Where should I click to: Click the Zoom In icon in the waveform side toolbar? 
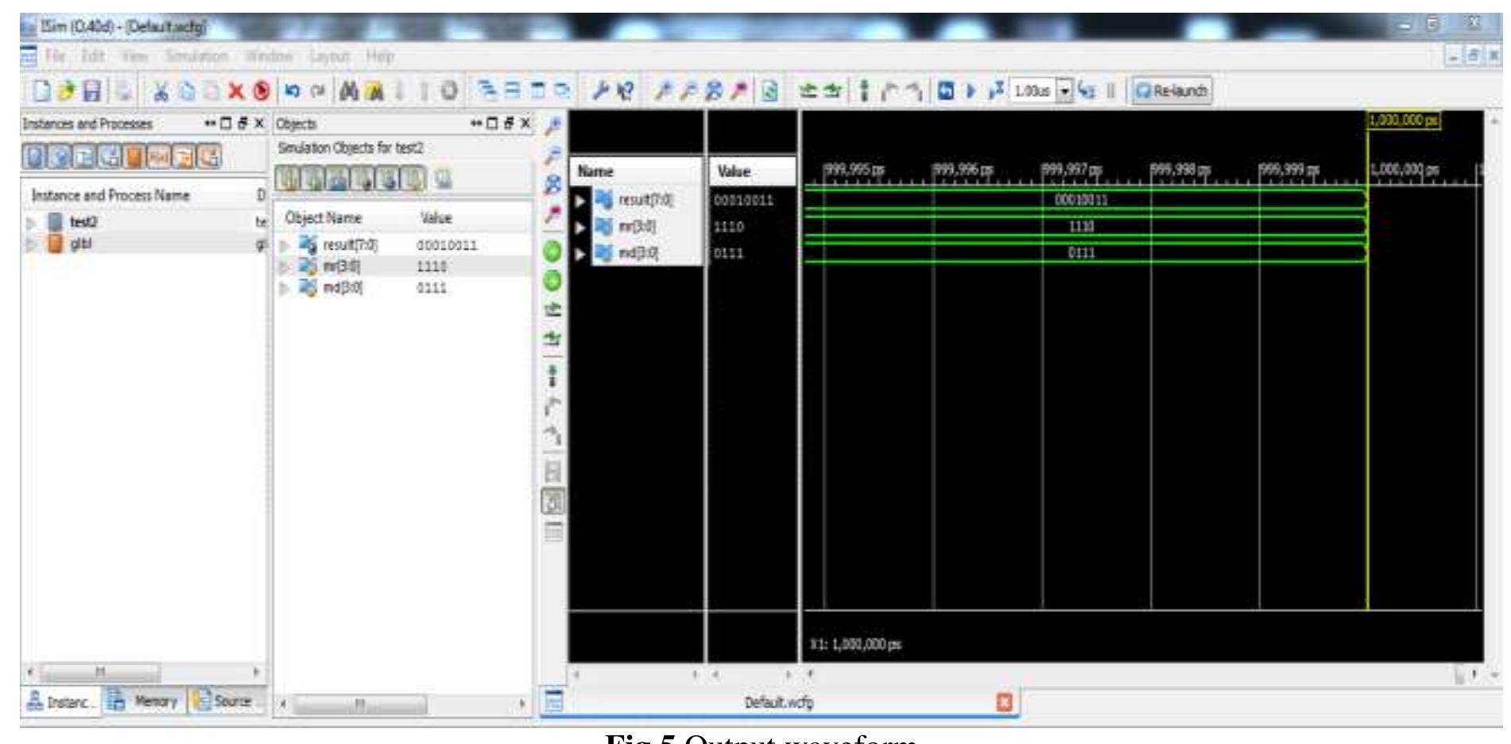[x=553, y=124]
